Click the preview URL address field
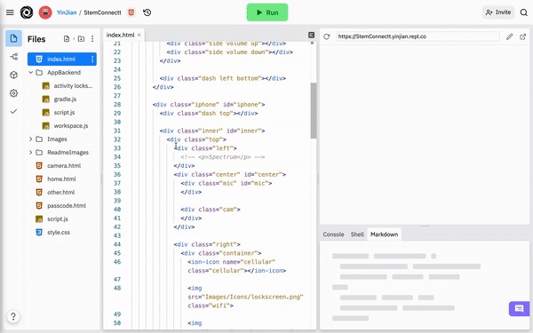 click(418, 36)
